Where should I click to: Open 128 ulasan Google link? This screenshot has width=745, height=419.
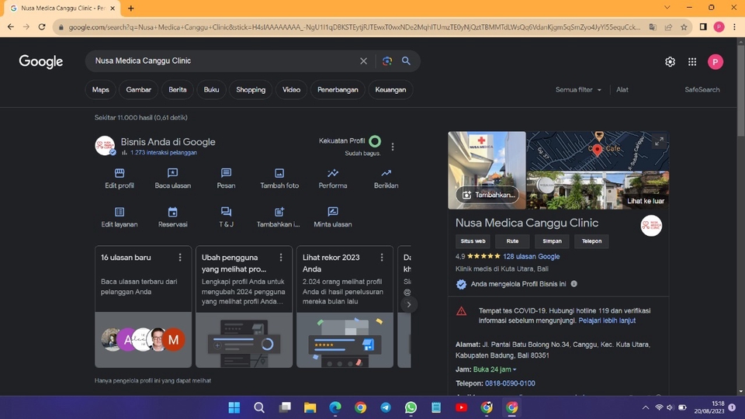(x=531, y=257)
